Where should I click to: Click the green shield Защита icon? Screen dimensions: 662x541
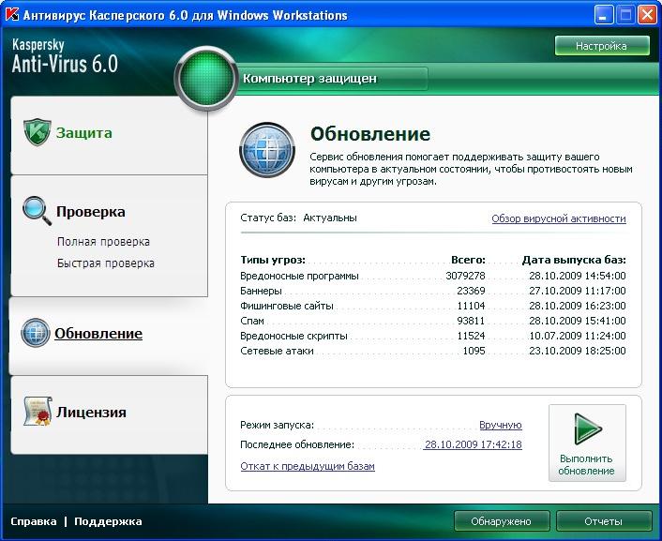pyautogui.click(x=38, y=132)
